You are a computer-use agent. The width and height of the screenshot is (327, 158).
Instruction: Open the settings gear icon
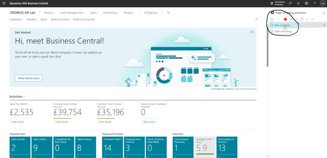[306, 3]
